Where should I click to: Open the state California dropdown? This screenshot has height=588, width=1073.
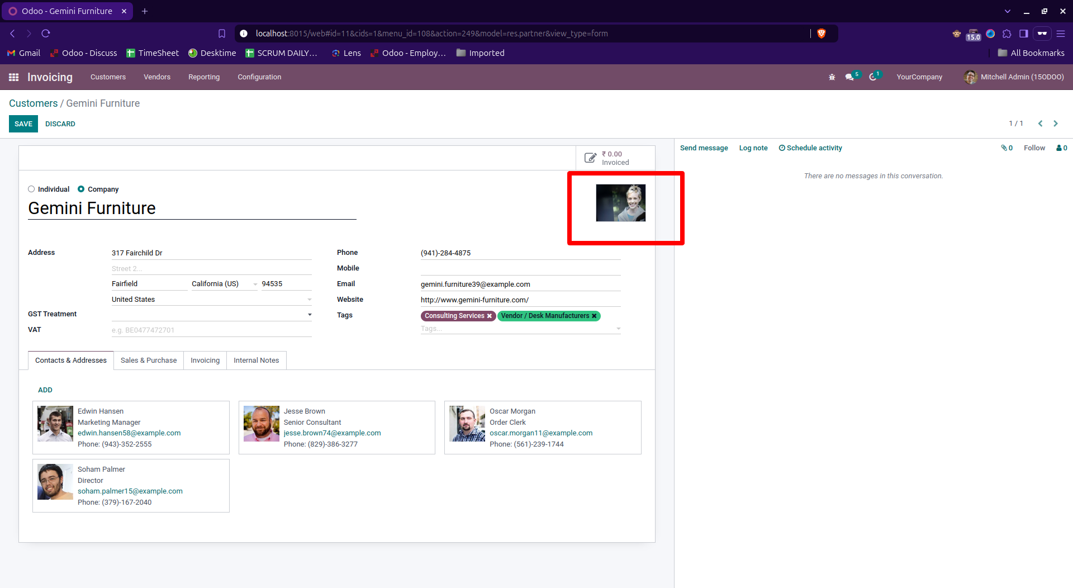pos(255,284)
